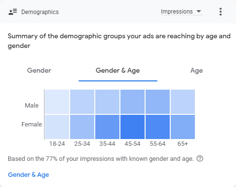Viewport: 236px width, 187px height.
Task: Select the Female 55-64 heatmap cell
Action: tap(158, 127)
